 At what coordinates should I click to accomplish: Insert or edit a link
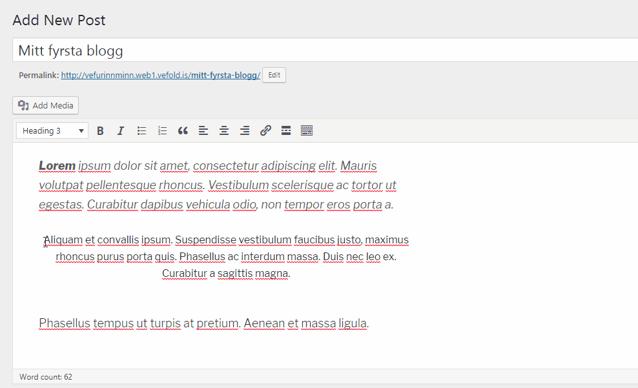coord(265,131)
